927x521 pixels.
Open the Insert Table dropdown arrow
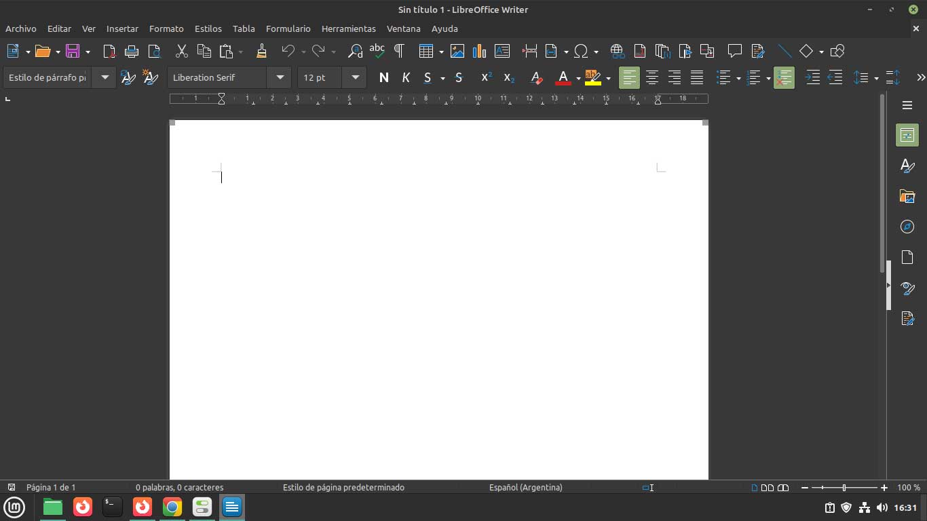441,52
